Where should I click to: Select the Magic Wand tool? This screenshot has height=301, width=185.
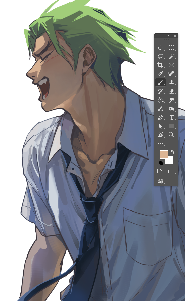click(x=171, y=56)
